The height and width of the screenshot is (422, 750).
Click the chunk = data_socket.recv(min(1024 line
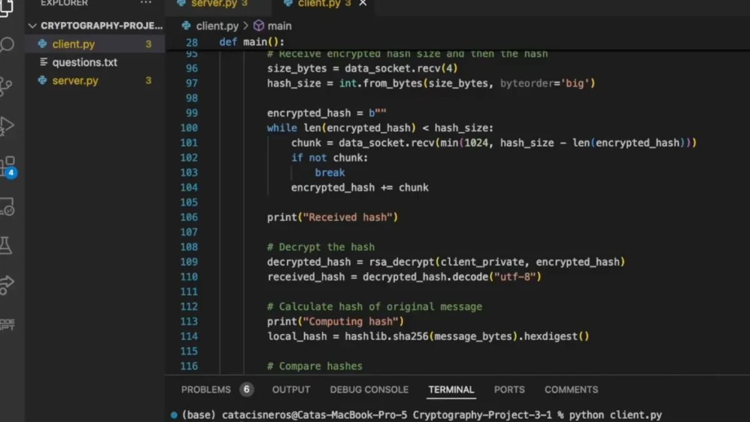[x=494, y=143]
